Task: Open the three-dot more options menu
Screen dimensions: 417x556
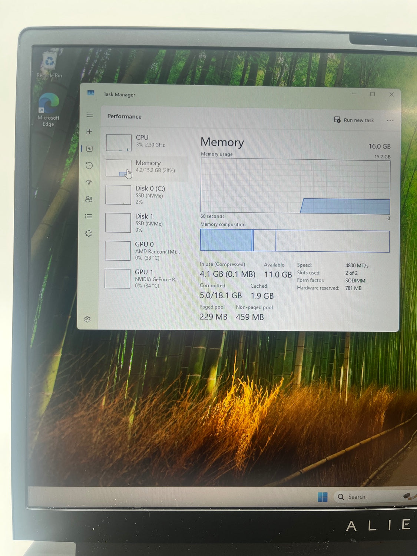Action: point(390,120)
